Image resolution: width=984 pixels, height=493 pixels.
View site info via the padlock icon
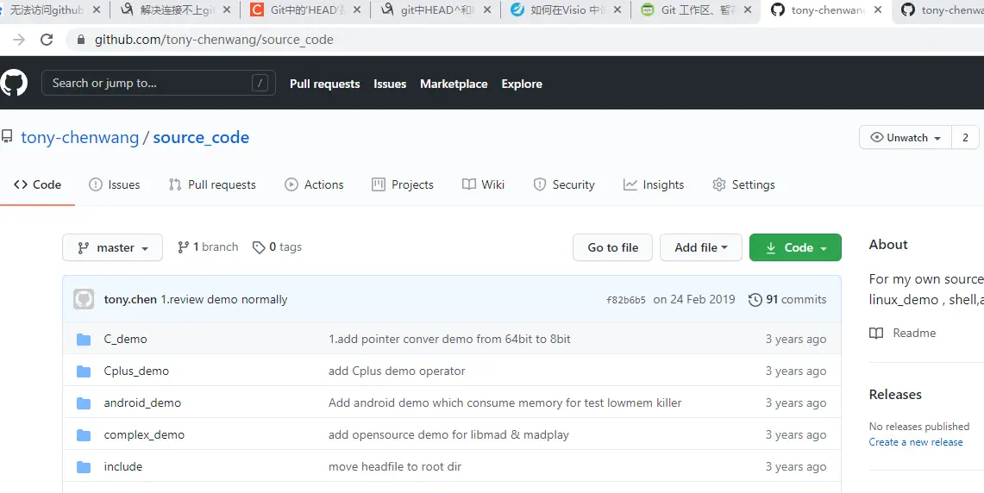(80, 40)
